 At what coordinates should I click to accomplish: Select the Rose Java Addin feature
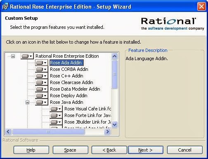click(66, 102)
